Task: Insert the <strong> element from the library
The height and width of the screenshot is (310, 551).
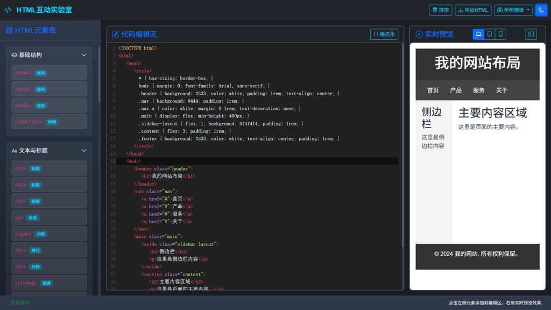Action: tap(49, 283)
